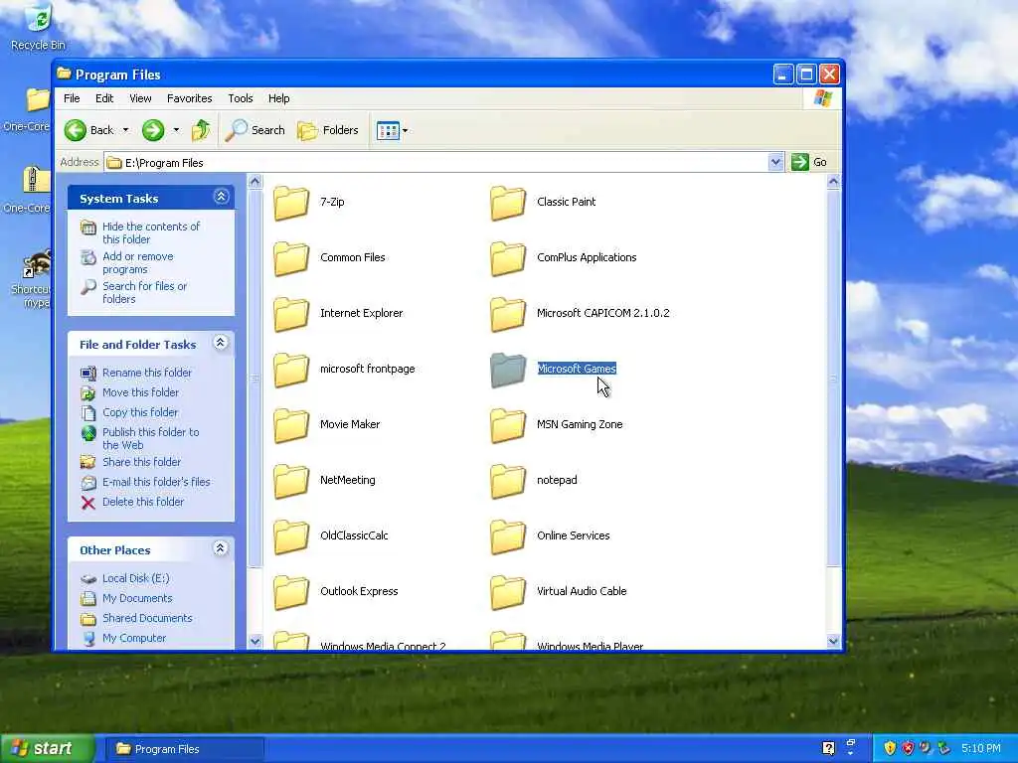Select the Classic Paint folder icon
Viewport: 1018px width, 763px height.
tap(508, 203)
